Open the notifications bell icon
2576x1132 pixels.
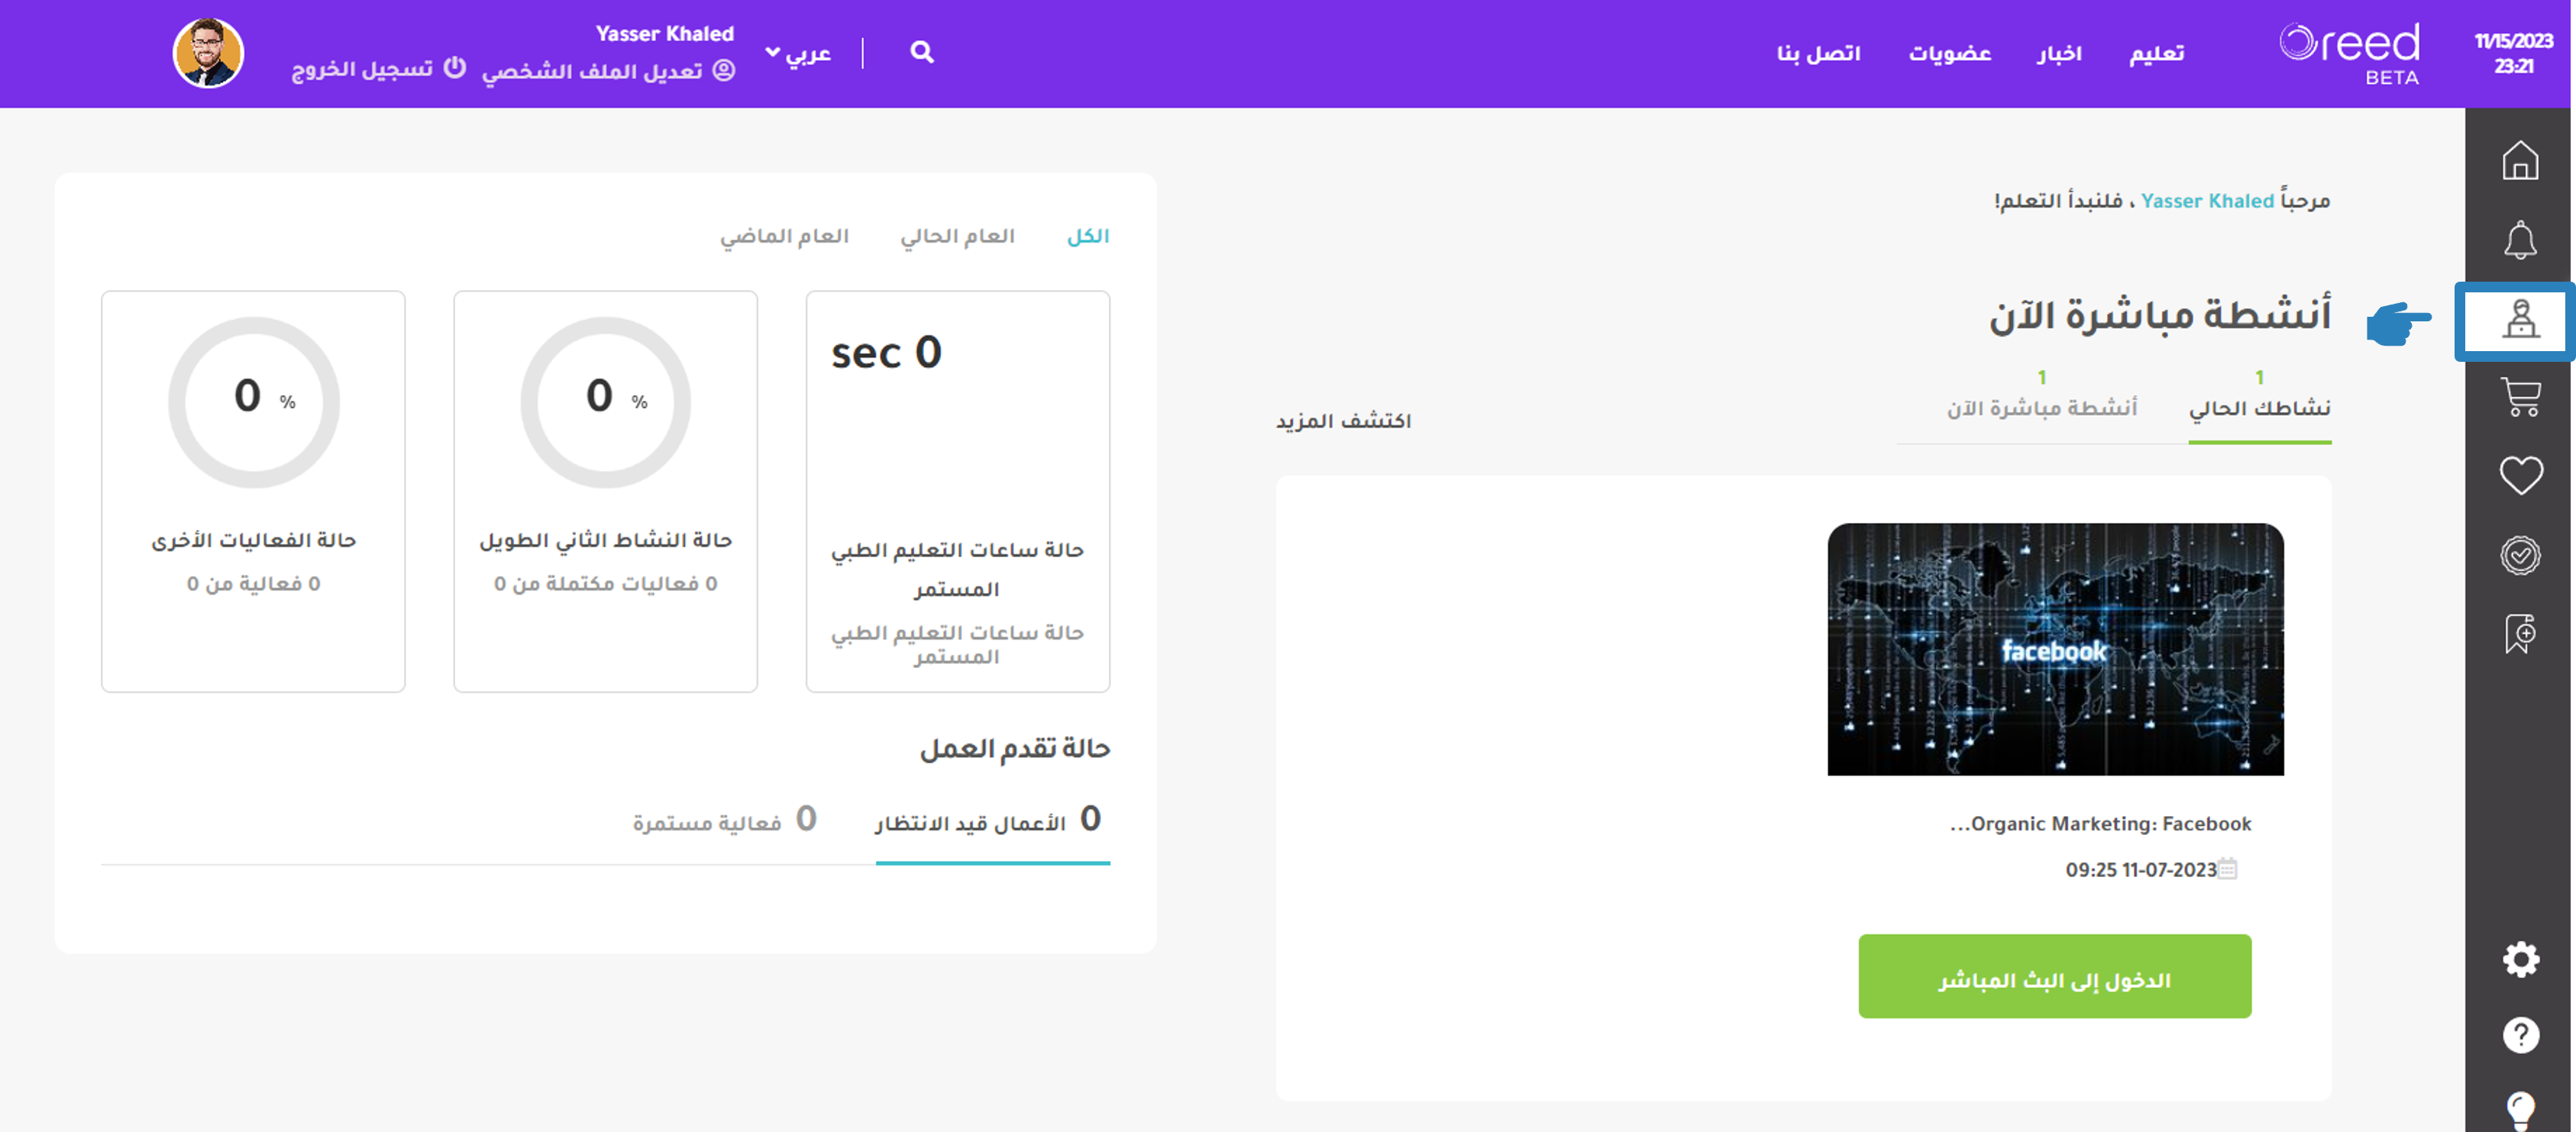tap(2520, 240)
